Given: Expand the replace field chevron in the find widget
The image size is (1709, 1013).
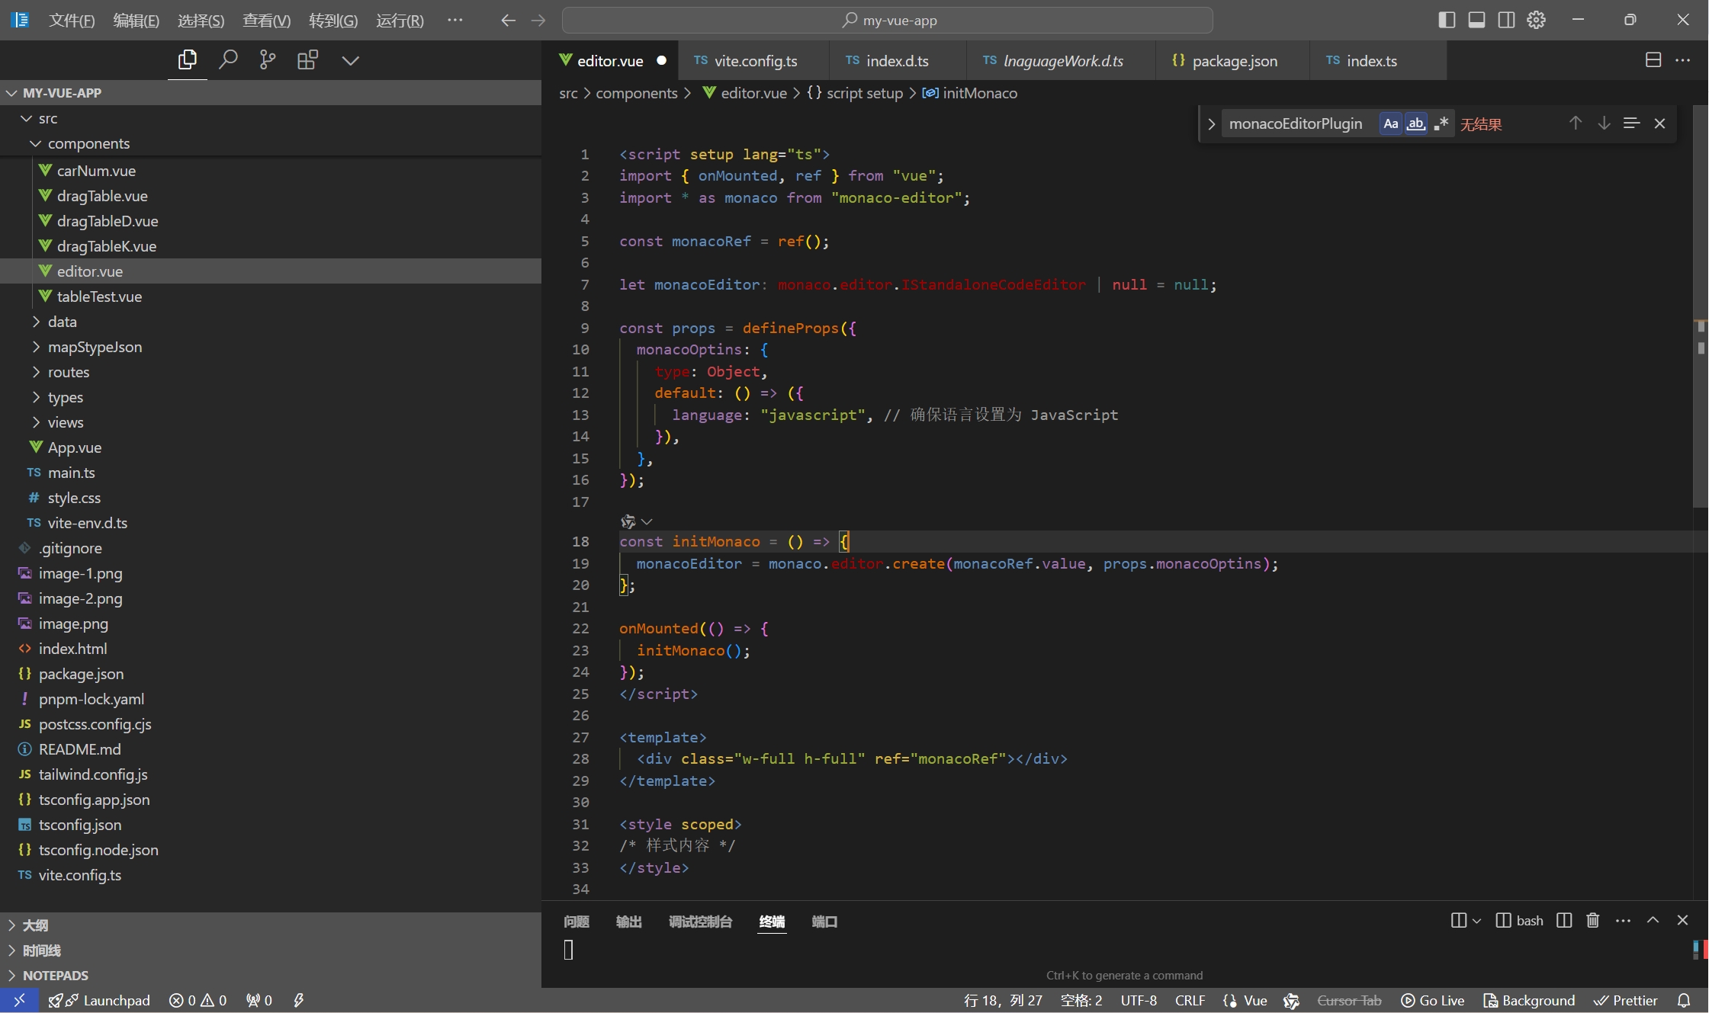Looking at the screenshot, I should pos(1211,123).
